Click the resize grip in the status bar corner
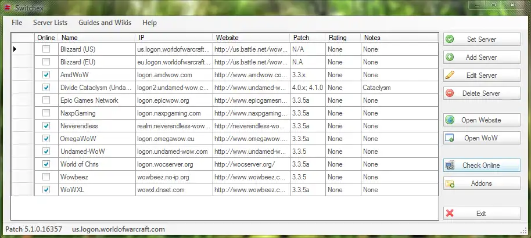Image resolution: width=531 pixels, height=238 pixels. 525,231
